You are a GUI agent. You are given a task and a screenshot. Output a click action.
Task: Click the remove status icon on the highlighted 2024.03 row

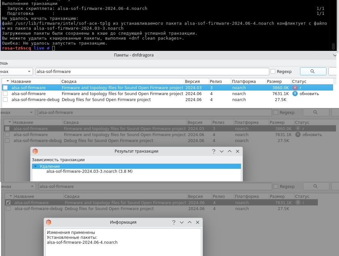pyautogui.click(x=295, y=88)
